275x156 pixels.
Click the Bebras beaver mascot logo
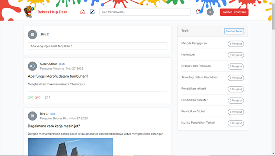pyautogui.click(x=29, y=11)
